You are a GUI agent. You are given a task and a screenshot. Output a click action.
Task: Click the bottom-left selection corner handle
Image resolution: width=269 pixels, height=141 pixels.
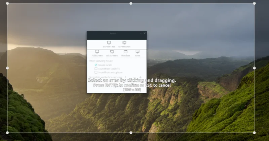point(7,133)
